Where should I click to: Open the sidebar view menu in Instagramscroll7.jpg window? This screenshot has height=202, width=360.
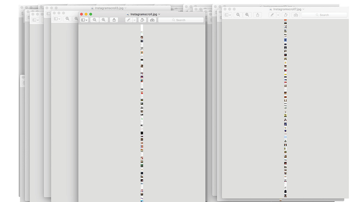(x=228, y=15)
